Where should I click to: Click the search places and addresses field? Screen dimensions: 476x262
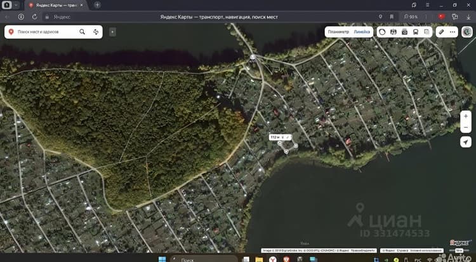point(46,32)
